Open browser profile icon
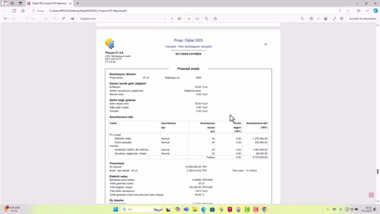The width and height of the screenshot is (380, 214). click(5, 4)
